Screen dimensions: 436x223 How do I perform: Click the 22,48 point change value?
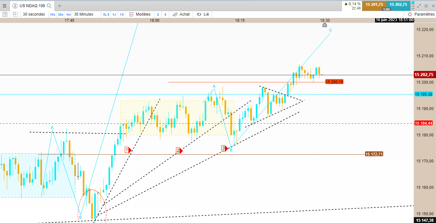(x=356, y=8)
